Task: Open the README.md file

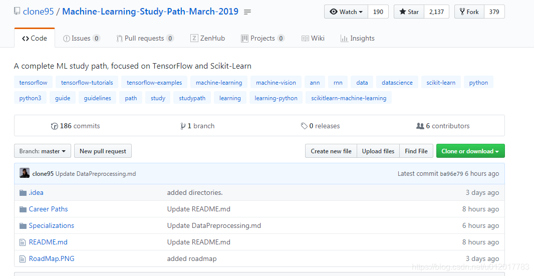Action: 48,242
